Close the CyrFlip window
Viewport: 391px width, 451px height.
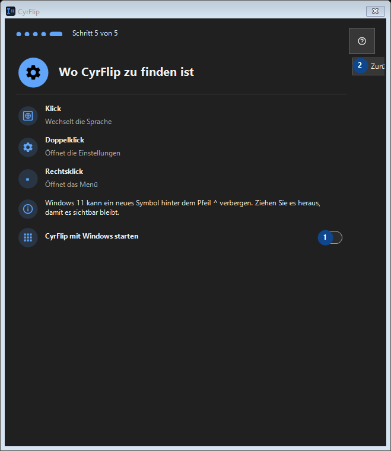point(376,11)
